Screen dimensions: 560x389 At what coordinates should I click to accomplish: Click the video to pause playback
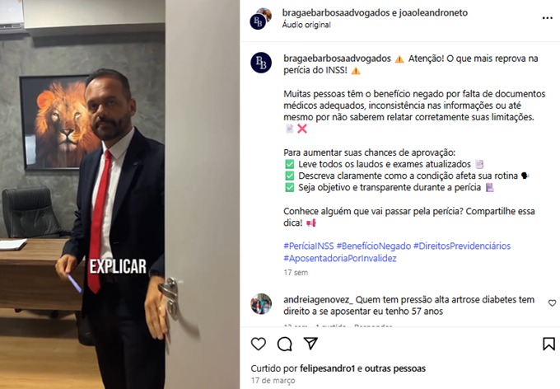click(119, 194)
